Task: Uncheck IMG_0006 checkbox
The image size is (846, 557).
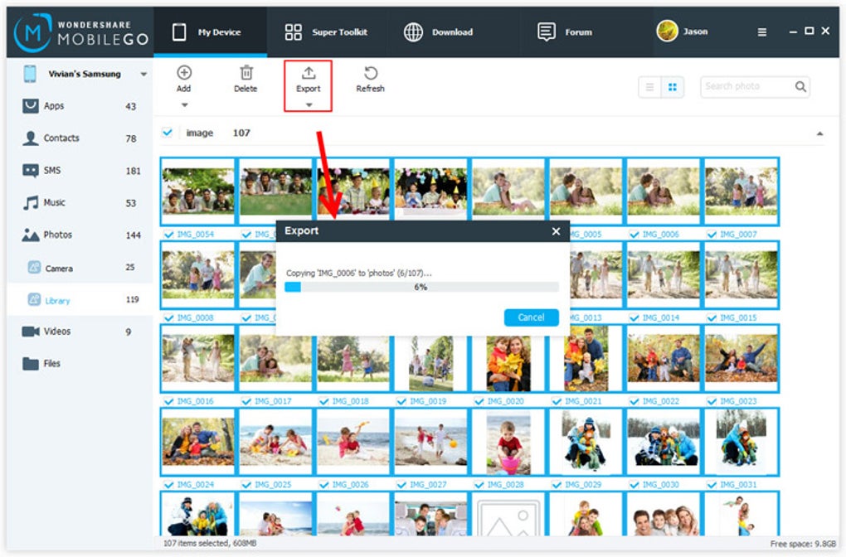Action: (634, 235)
